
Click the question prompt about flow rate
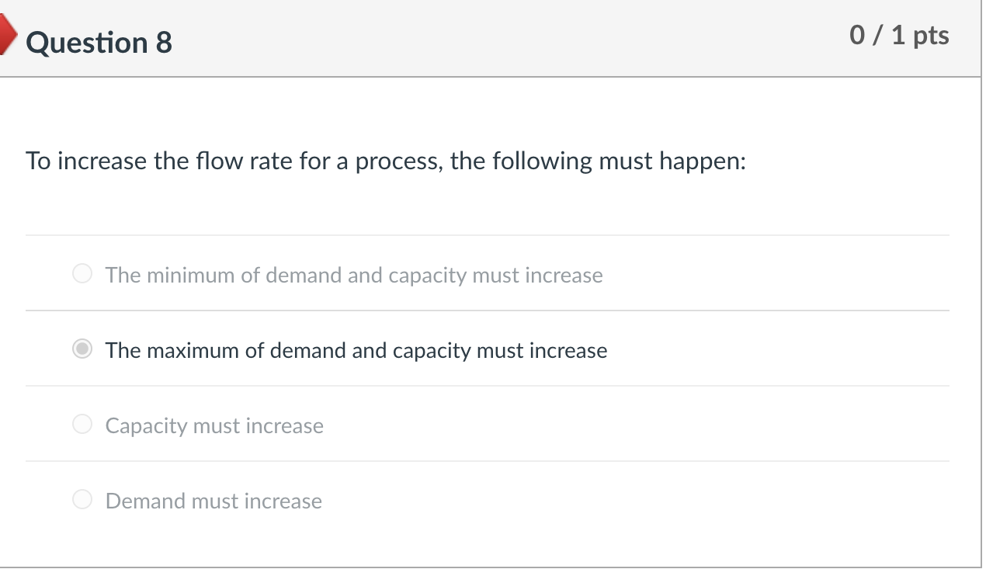click(385, 161)
